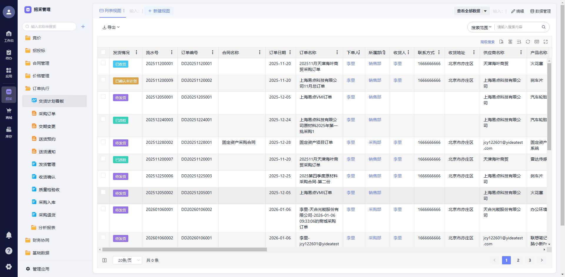This screenshot has width=565, height=277.
Task: Click the 数据管理 database icon button
Action: click(541, 11)
